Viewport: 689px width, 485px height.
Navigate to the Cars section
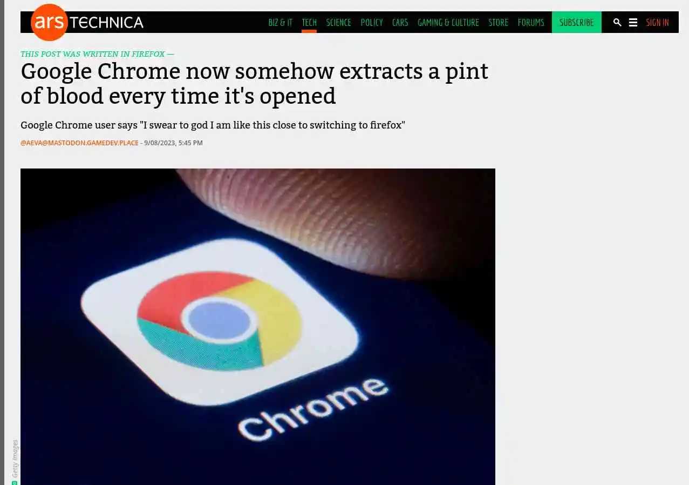[x=400, y=22]
